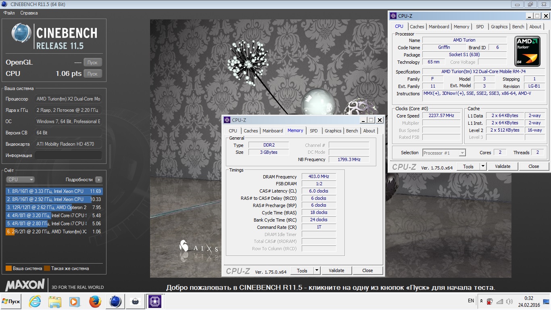The width and height of the screenshot is (551, 310).
Task: Click DRAM Frequency value 403.0 MHz
Action: point(319,177)
